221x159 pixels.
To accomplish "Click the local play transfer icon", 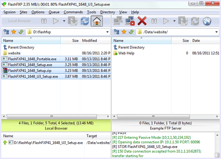I will 56,21.
